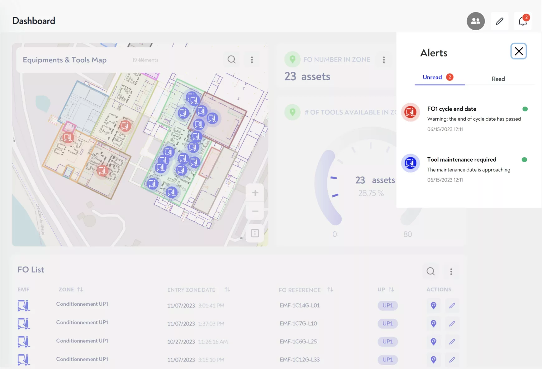Open Equipments & Tools Map options menu

pos(252,60)
